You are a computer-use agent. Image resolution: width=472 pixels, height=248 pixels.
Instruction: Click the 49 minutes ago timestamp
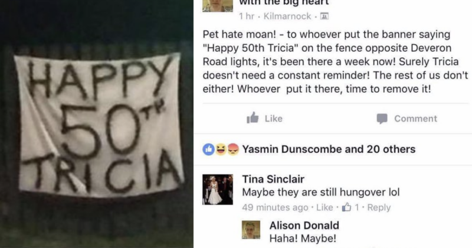[x=275, y=207]
